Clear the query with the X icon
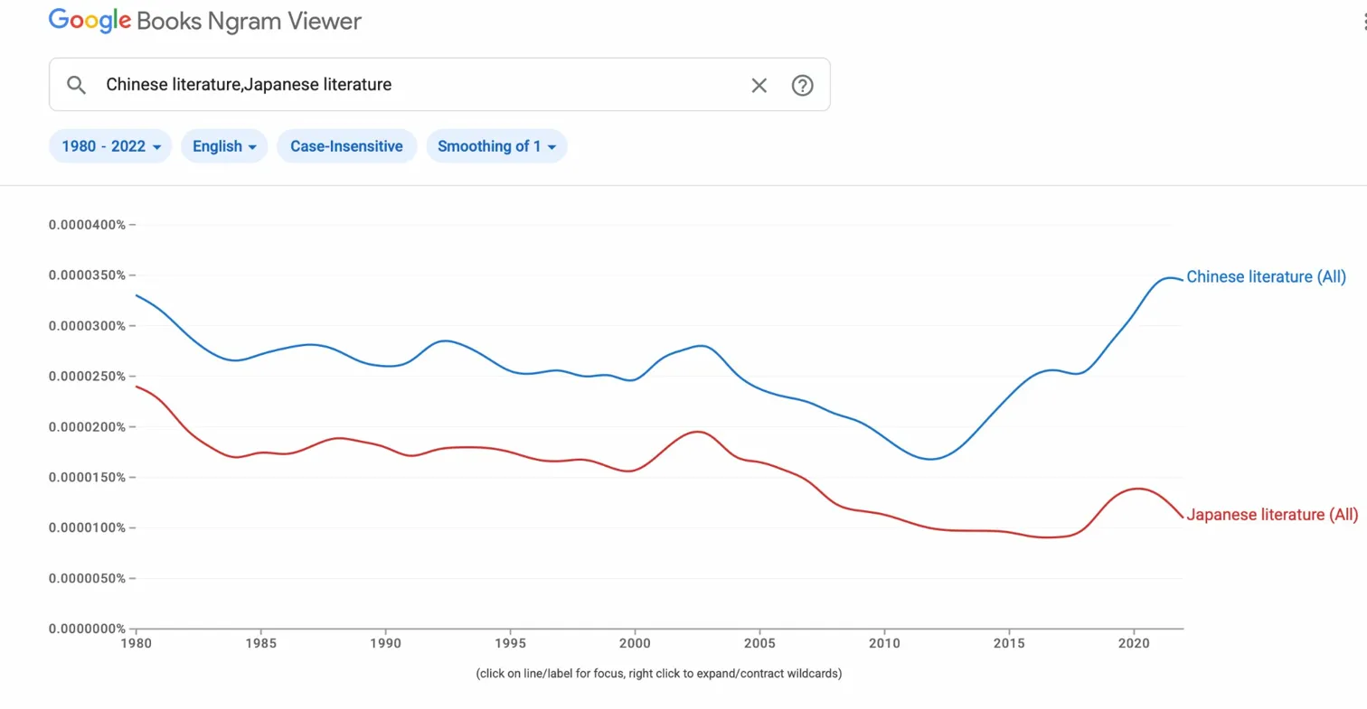This screenshot has height=709, width=1367. click(x=759, y=85)
